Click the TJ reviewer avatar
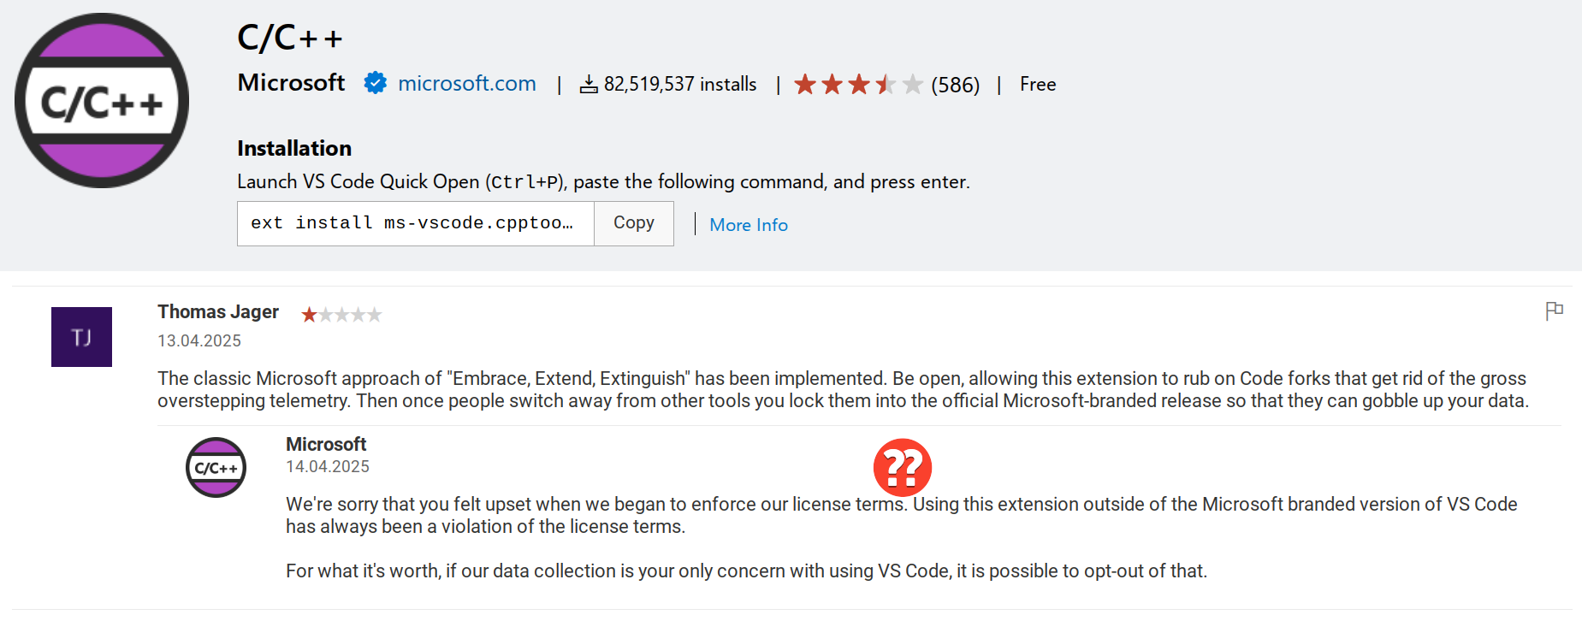 (x=81, y=337)
